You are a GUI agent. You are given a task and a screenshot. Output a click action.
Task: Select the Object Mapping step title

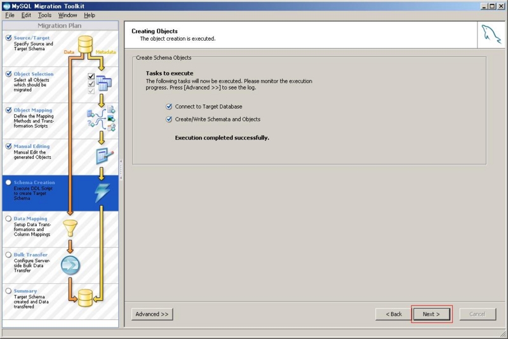point(33,110)
